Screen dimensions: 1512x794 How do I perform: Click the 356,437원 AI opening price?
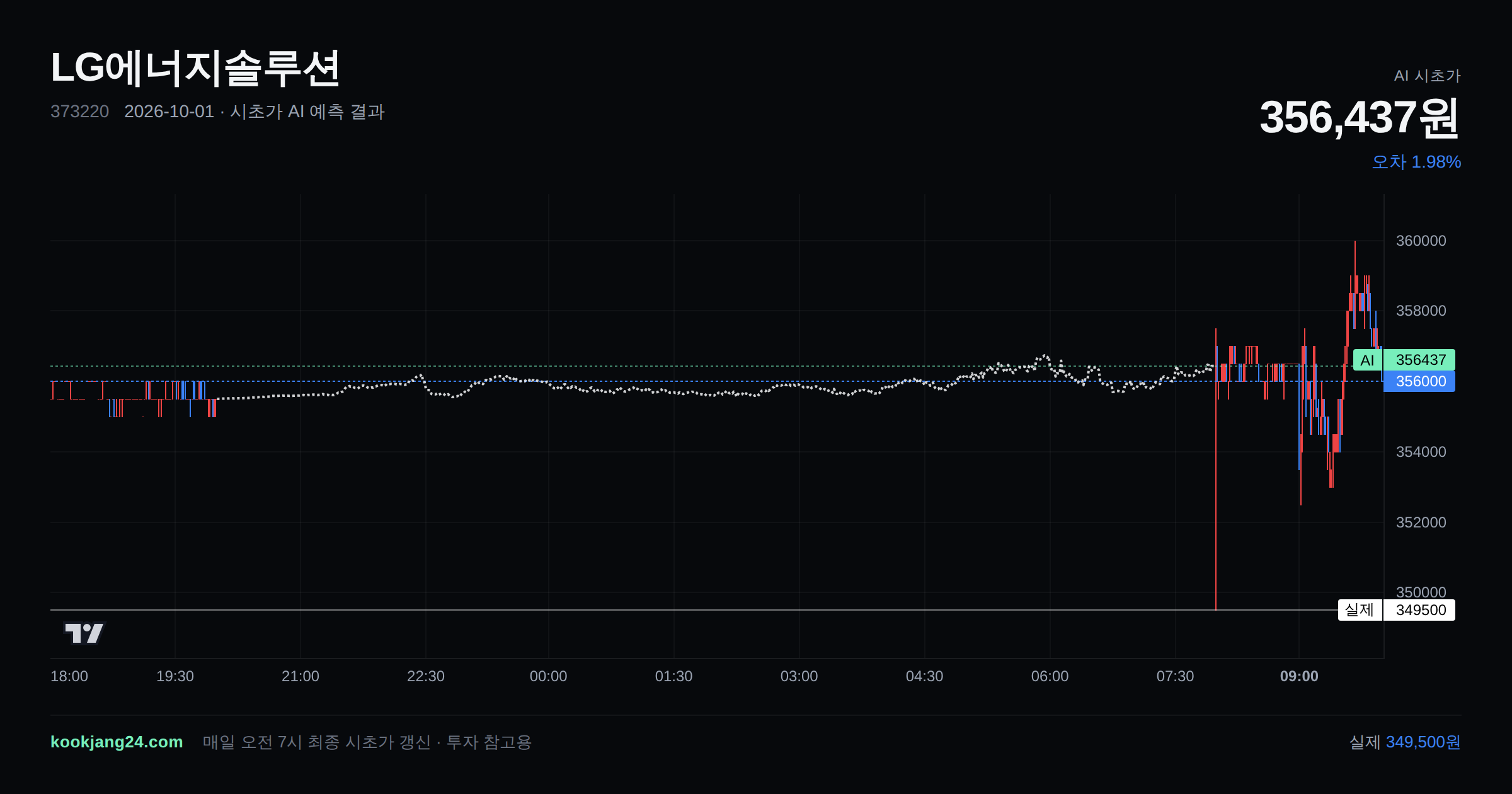[x=1360, y=117]
